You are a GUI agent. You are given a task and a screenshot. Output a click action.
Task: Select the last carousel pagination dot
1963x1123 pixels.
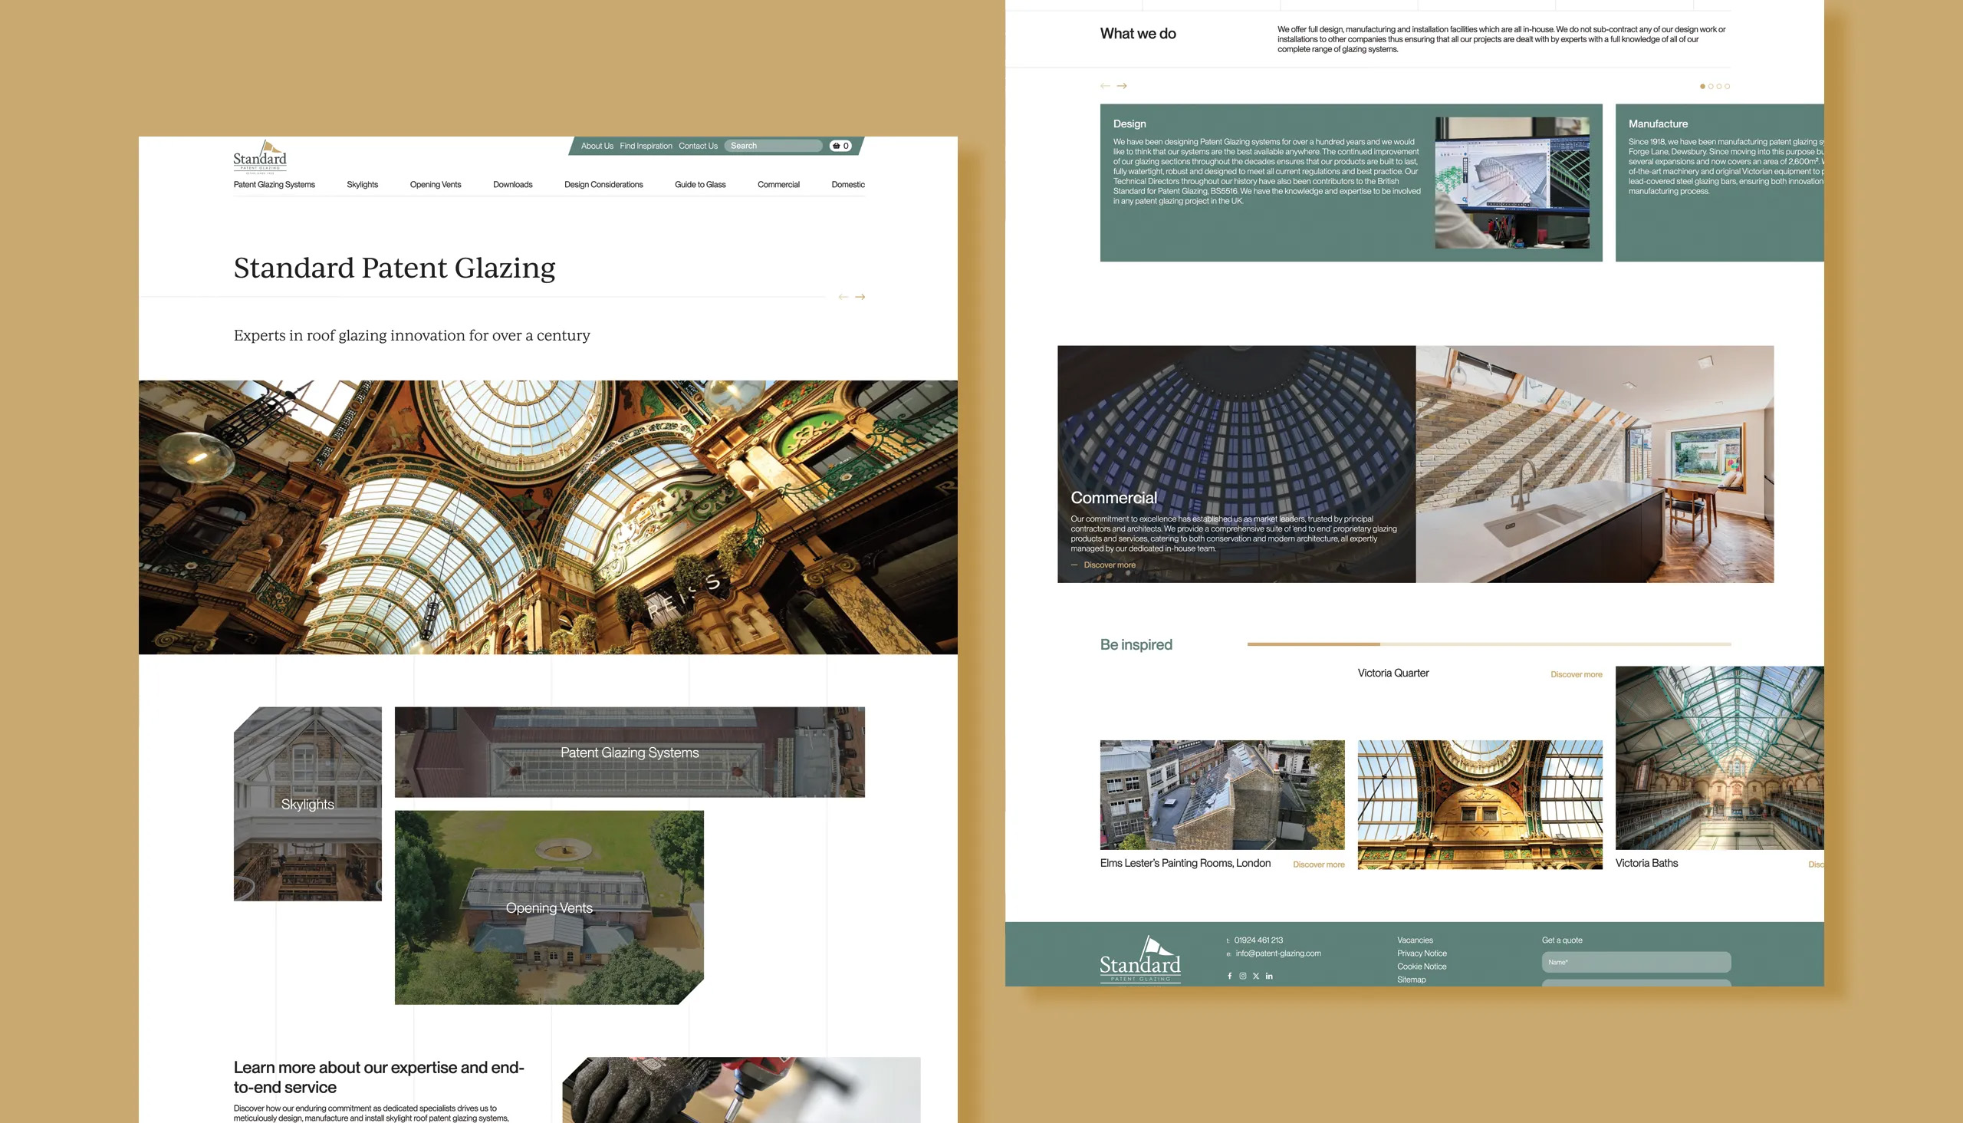(x=1727, y=87)
